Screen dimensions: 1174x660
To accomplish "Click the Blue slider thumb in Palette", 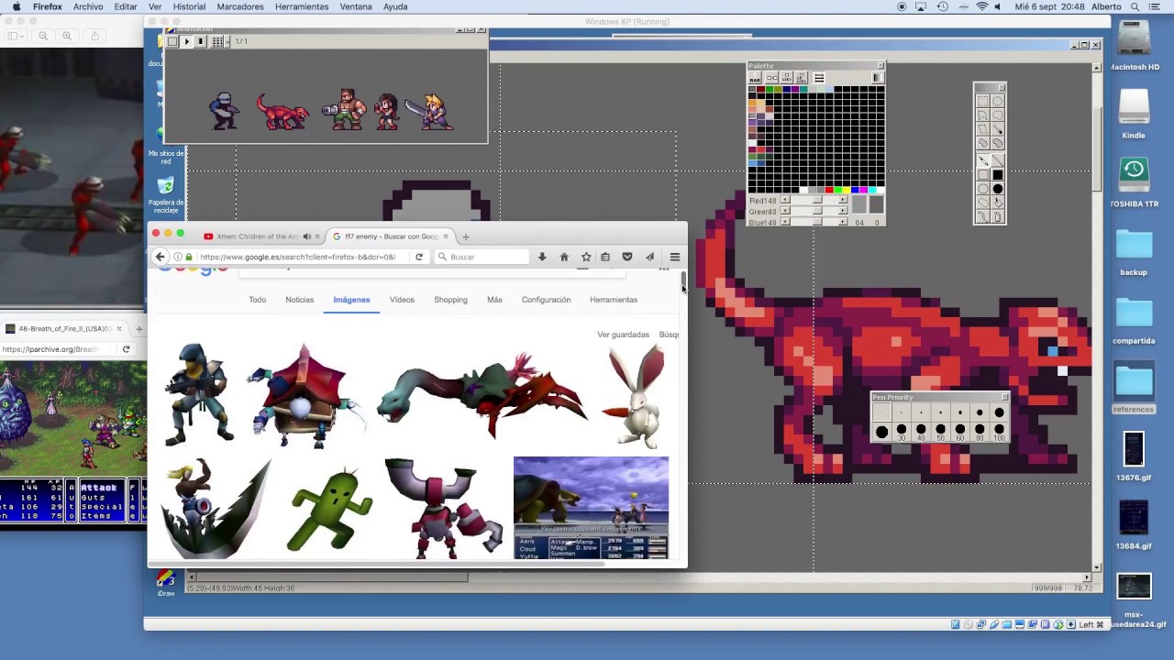I will pos(817,222).
